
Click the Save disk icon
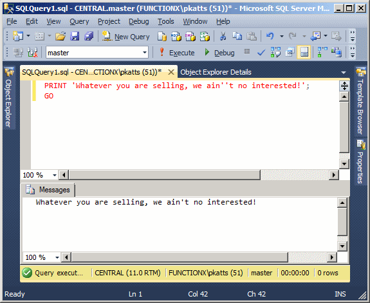75,36
